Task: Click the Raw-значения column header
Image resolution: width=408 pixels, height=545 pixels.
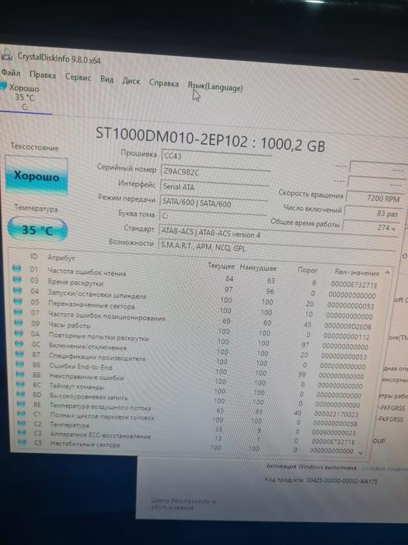Action: [357, 272]
